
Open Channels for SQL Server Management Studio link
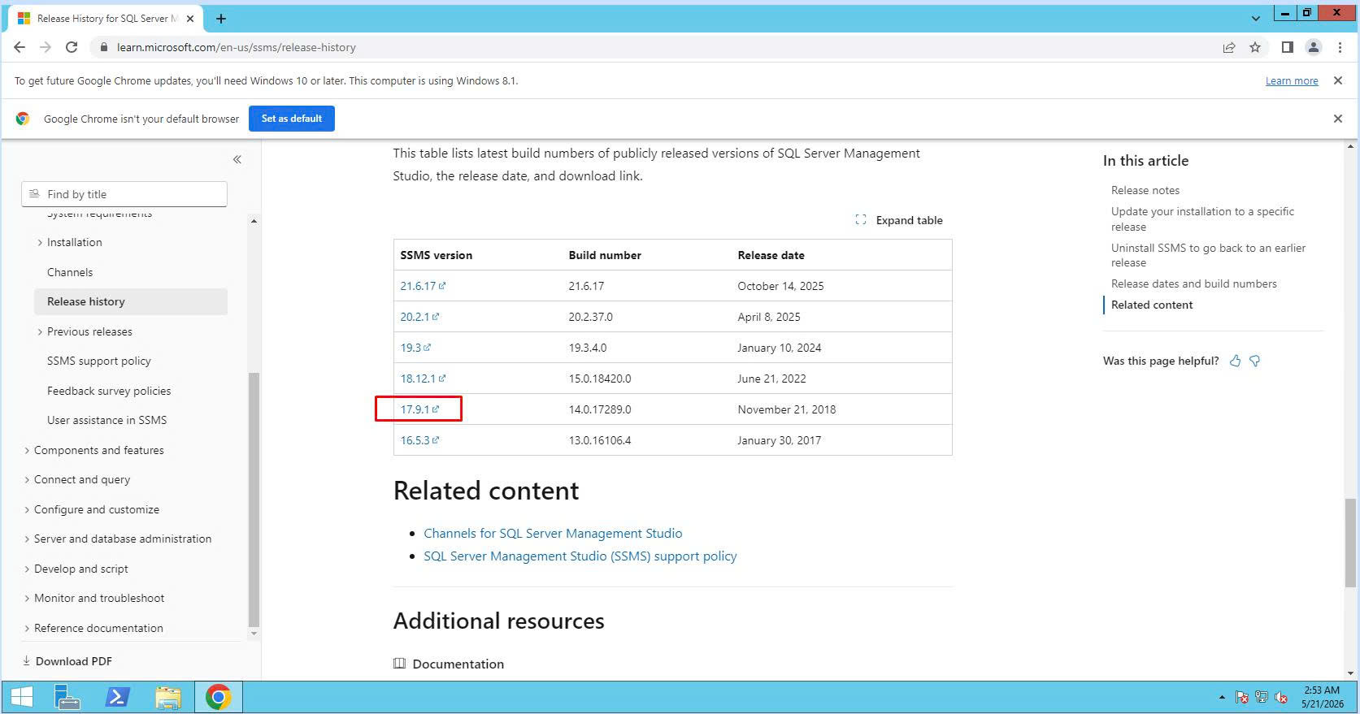click(x=553, y=534)
